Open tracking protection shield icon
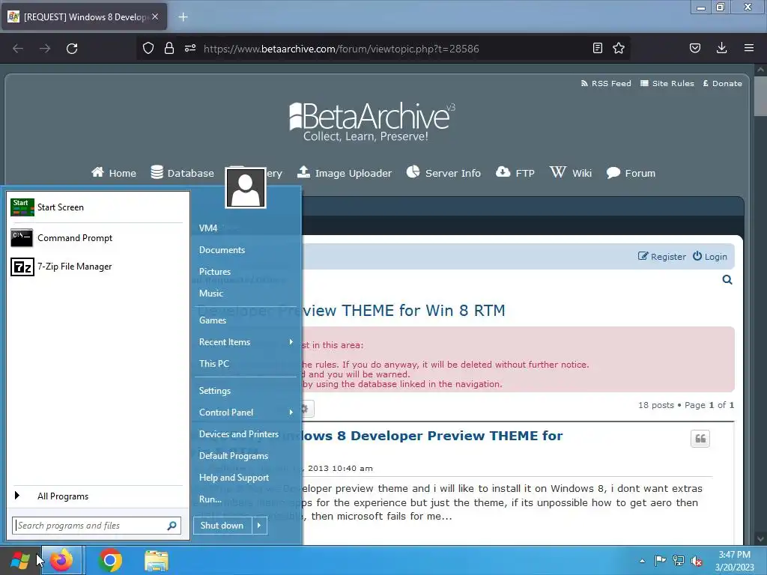767x575 pixels. coord(148,48)
